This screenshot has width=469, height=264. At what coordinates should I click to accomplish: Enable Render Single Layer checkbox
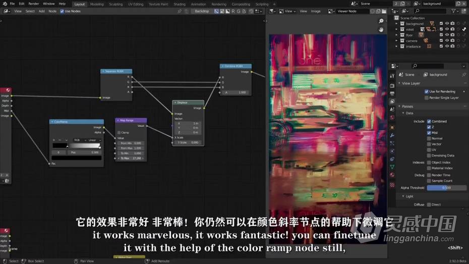427,98
